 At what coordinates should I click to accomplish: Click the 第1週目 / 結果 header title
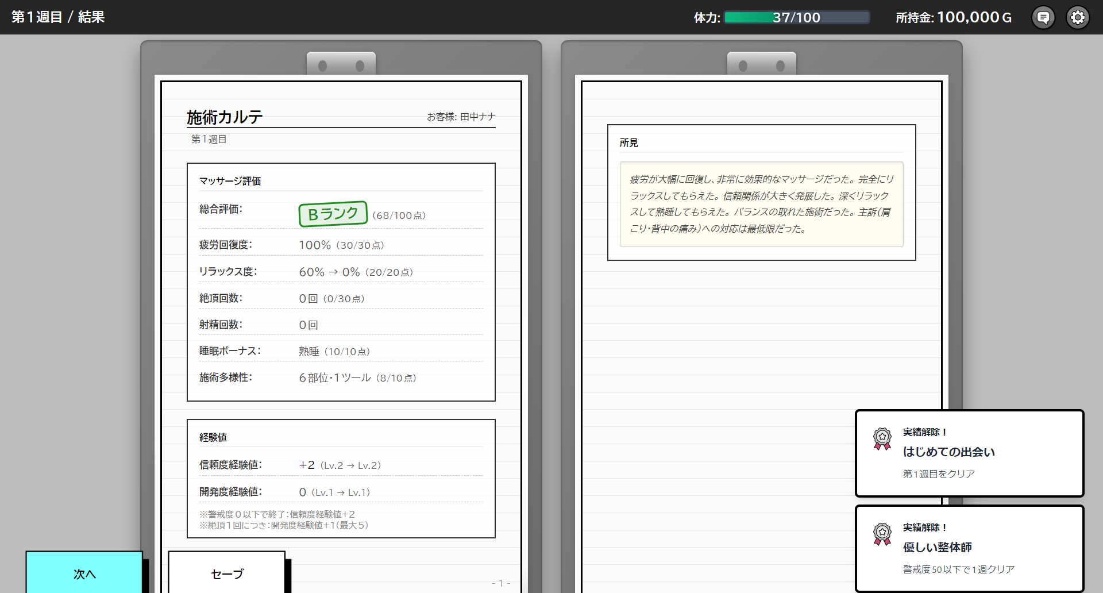pos(58,17)
